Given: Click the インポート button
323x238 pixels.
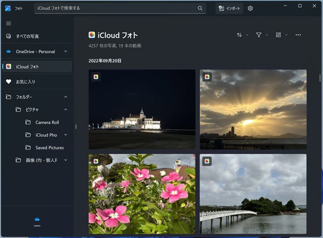Looking at the screenshot, I should click(229, 8).
